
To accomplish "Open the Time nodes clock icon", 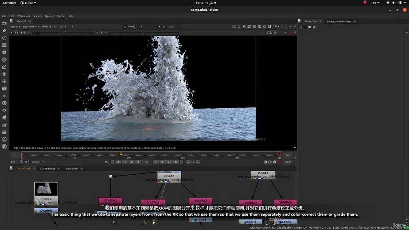I will point(4,38).
